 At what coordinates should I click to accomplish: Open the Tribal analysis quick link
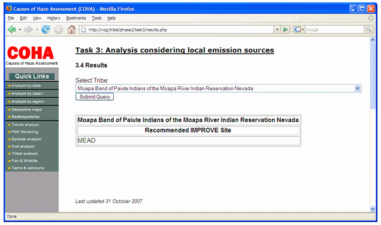pyautogui.click(x=25, y=154)
